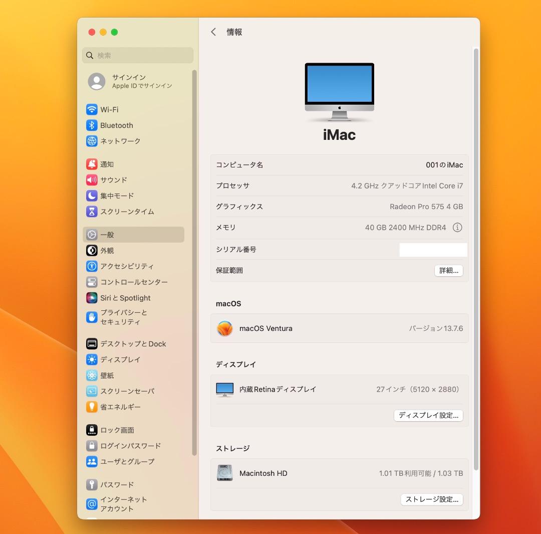
Task: Click the computer name 001のiMac
Action: click(444, 165)
